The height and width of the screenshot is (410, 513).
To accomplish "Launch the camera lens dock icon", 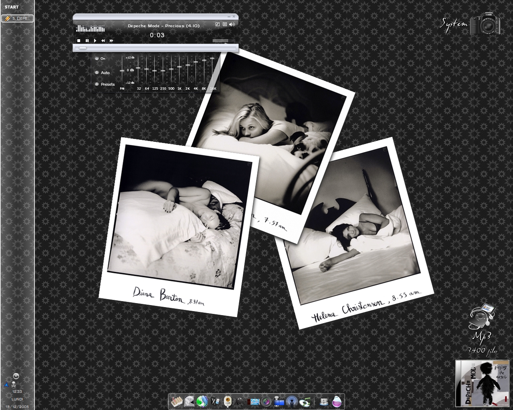I will (x=266, y=402).
